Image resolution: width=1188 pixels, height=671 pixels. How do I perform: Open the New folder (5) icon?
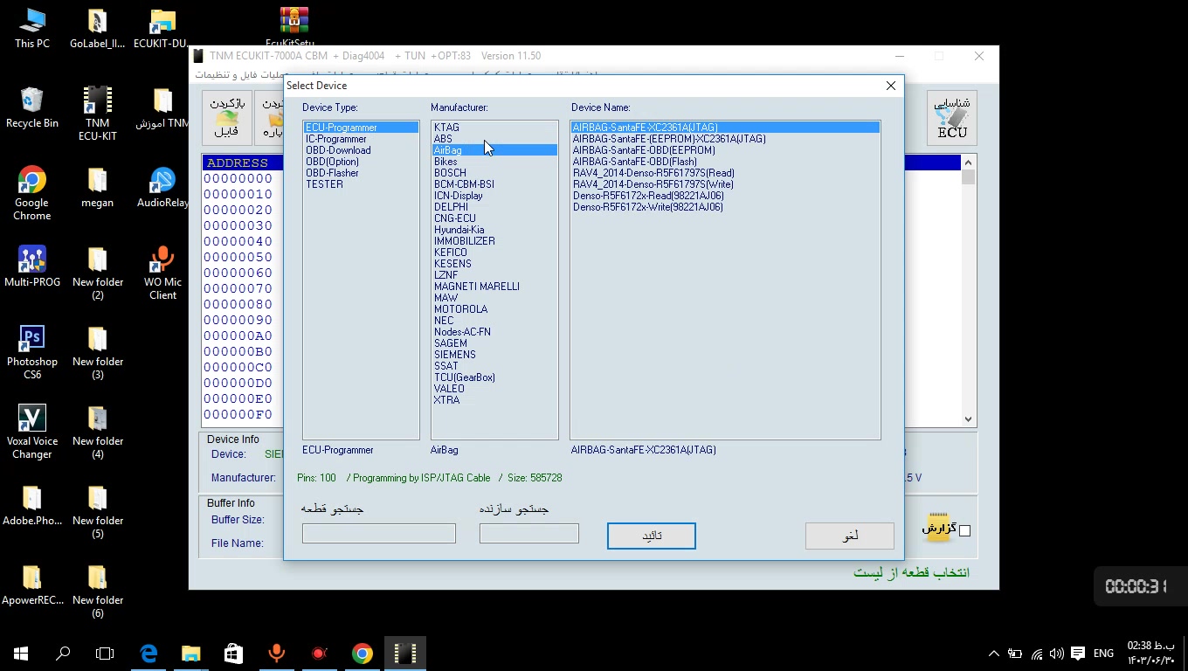tap(97, 511)
